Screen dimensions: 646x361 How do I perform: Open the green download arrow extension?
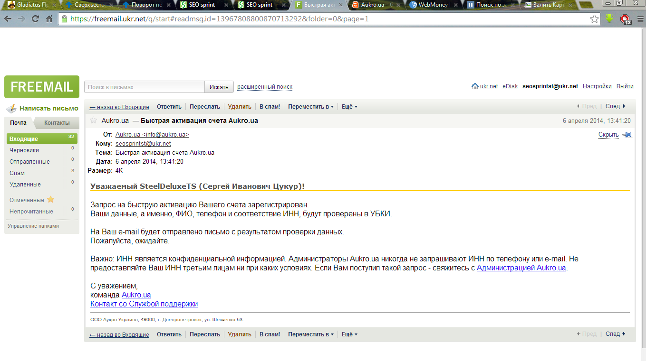(x=610, y=19)
